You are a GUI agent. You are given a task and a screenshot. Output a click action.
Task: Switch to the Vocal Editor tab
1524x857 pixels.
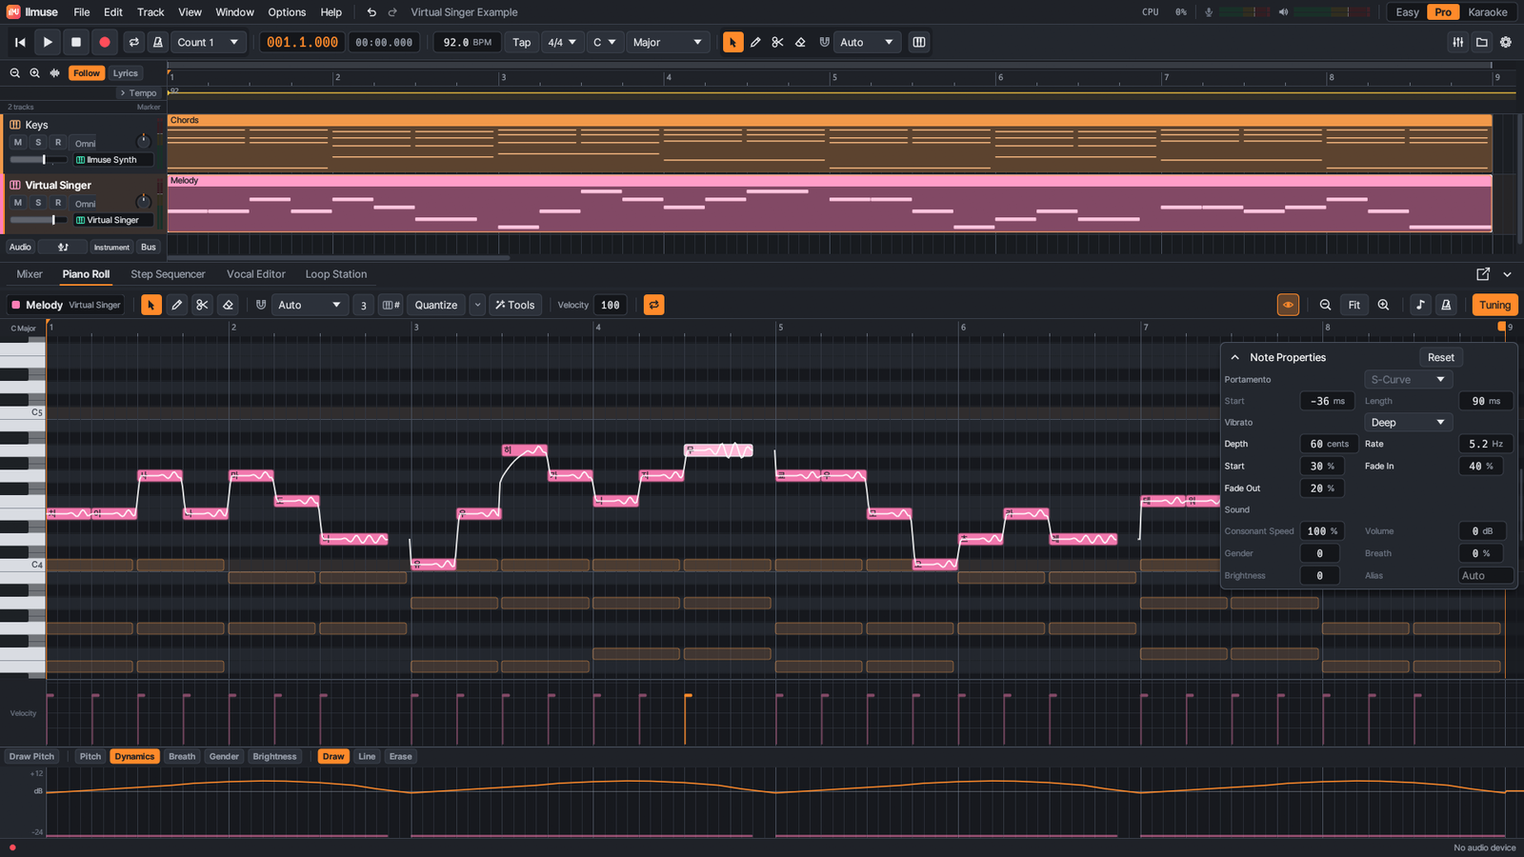(x=256, y=274)
